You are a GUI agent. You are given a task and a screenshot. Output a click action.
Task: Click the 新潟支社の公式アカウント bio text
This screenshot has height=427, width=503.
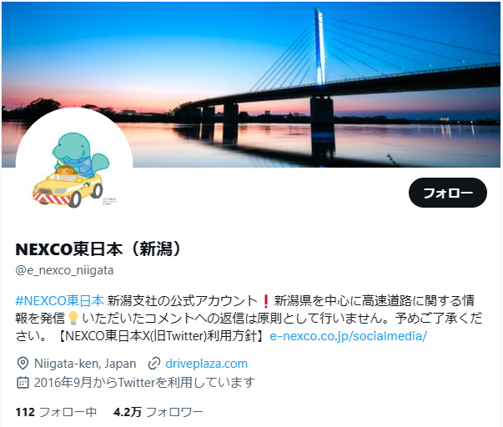[x=182, y=300]
